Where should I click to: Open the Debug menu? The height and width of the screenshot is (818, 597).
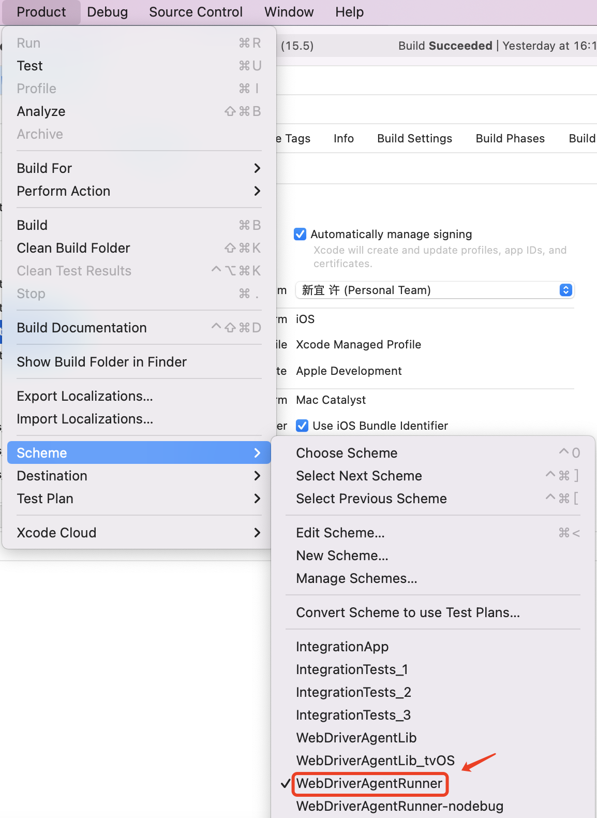pyautogui.click(x=108, y=12)
